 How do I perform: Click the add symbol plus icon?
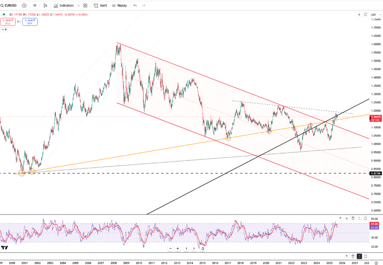(24, 5)
